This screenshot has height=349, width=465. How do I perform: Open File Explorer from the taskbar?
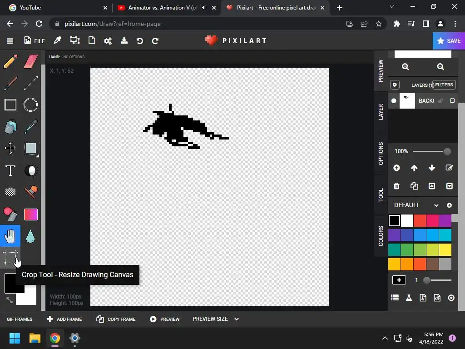coord(35,338)
